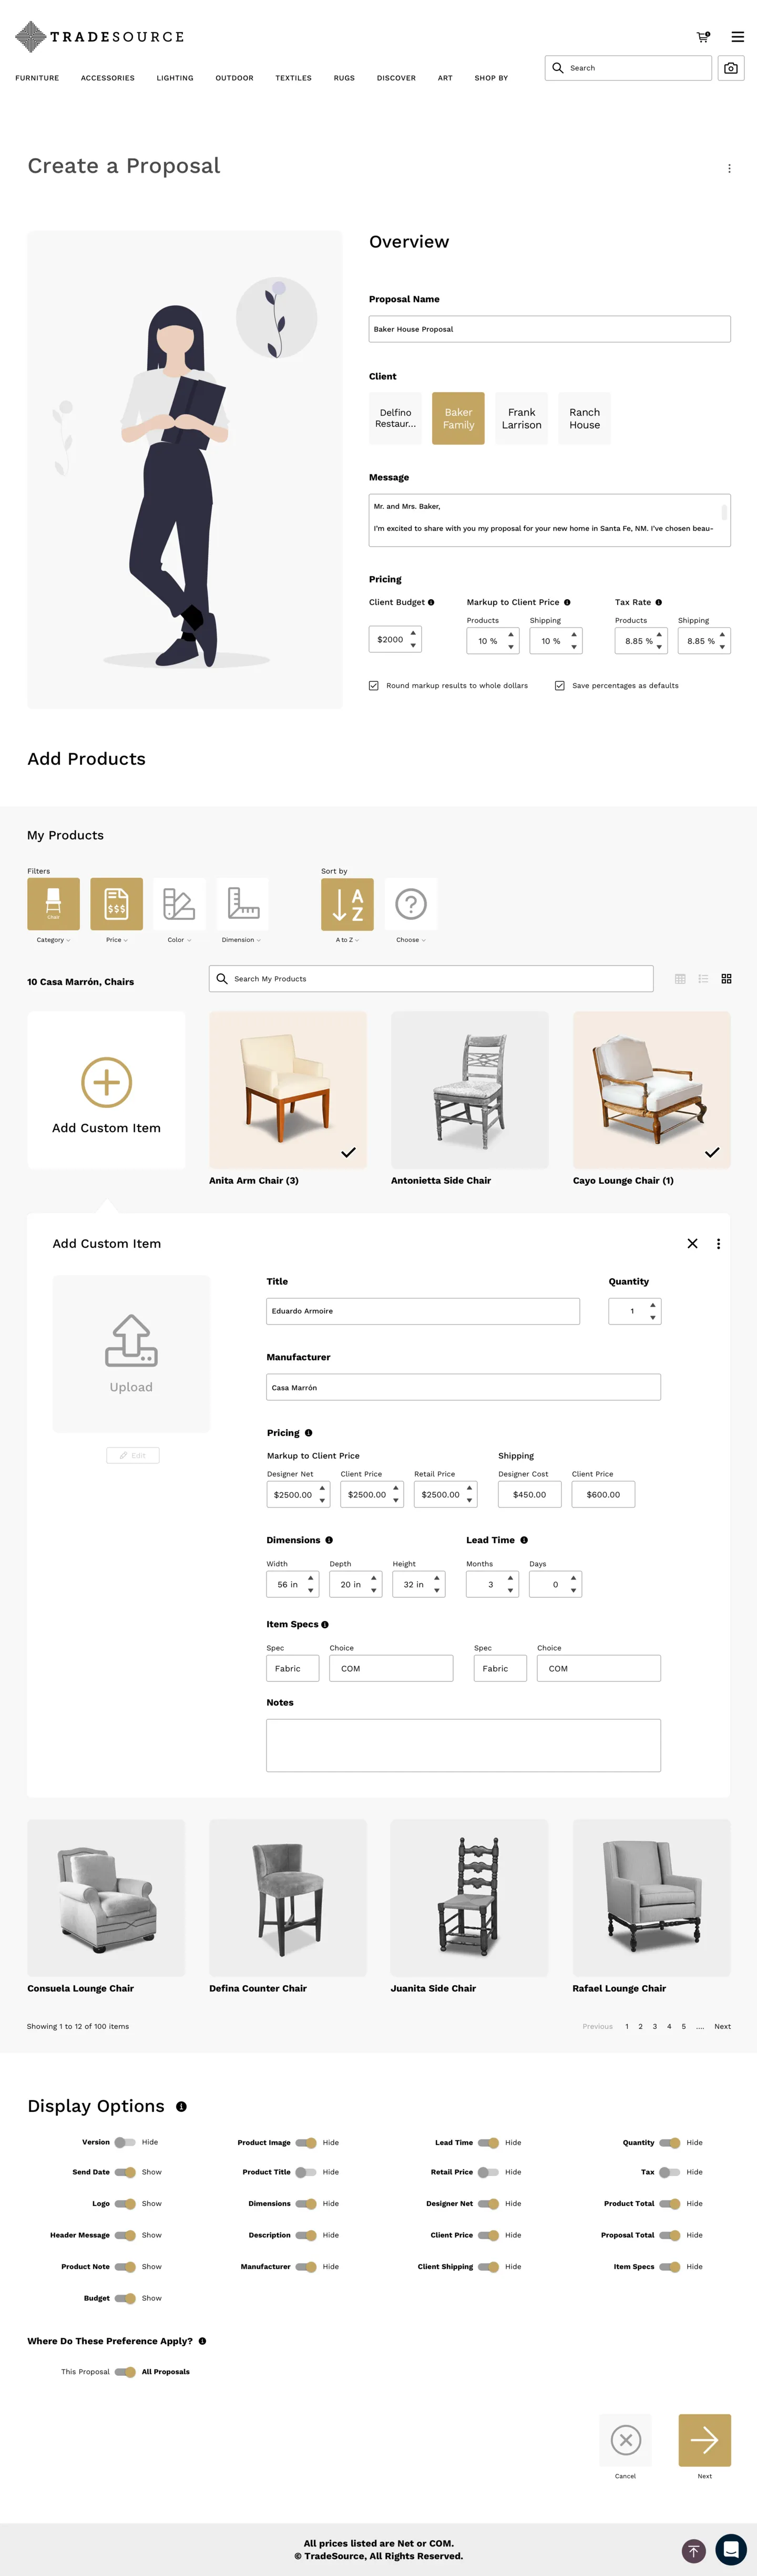Click the Cancel circle button
Screen dimensions: 757x2576
626,2440
